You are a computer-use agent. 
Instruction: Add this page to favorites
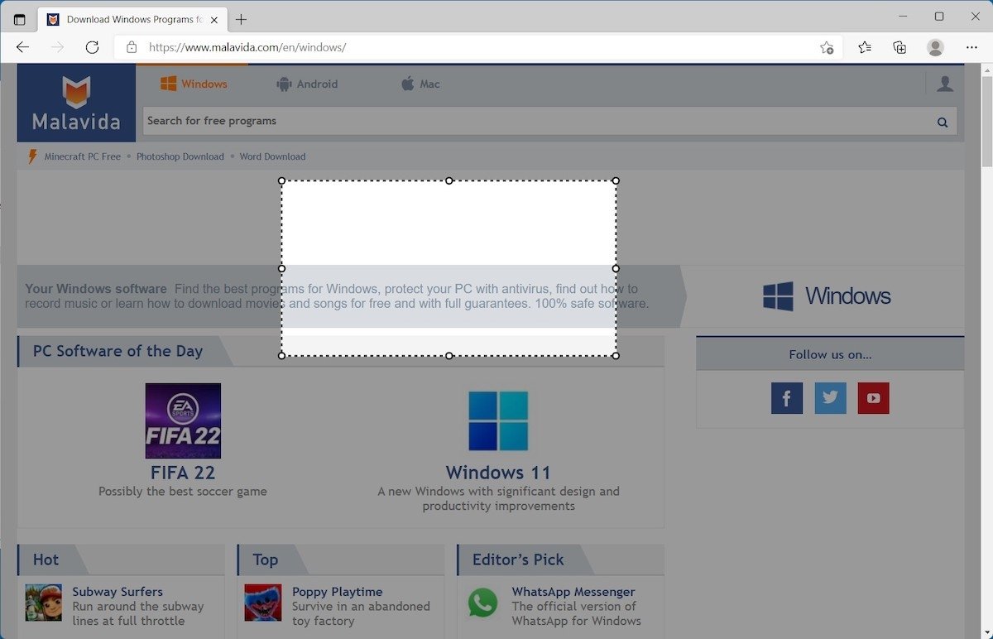(x=826, y=47)
